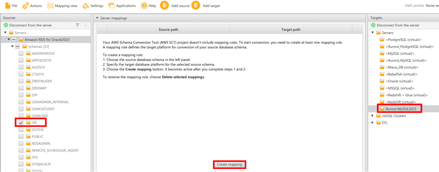Open the Settings menu
This screenshot has width=439, height=172.
tap(93, 5)
